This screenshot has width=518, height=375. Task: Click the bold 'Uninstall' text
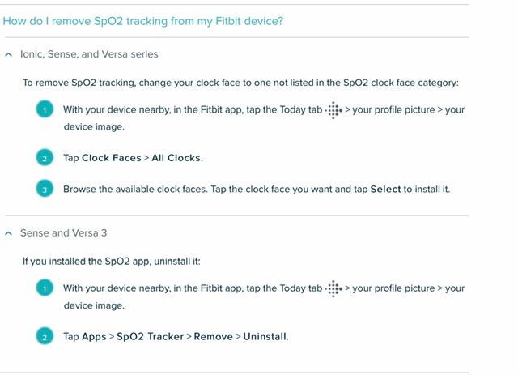click(265, 337)
